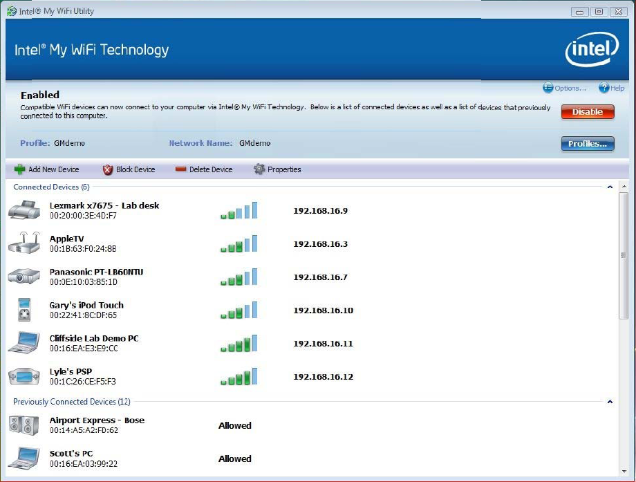Click the scrollbar up arrow

tap(624, 187)
